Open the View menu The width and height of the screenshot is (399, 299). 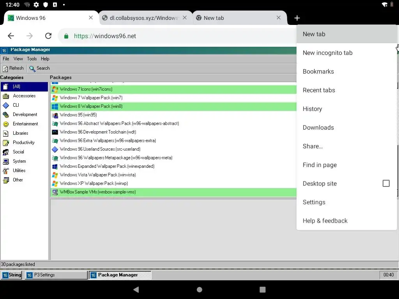tap(18, 59)
